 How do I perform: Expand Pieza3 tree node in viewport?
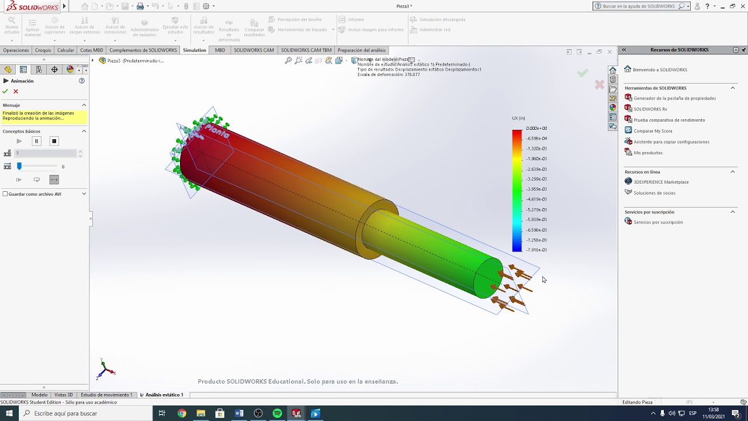tap(93, 60)
